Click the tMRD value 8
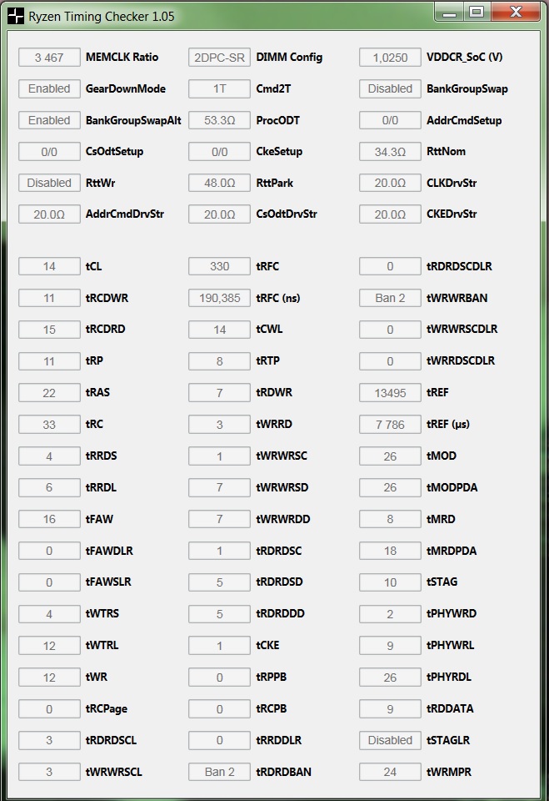 point(391,520)
